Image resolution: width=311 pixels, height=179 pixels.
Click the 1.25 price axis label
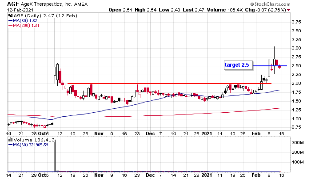click(296, 110)
